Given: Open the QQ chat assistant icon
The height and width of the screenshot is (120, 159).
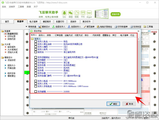Looking at the screenshot, I should click(64, 13).
